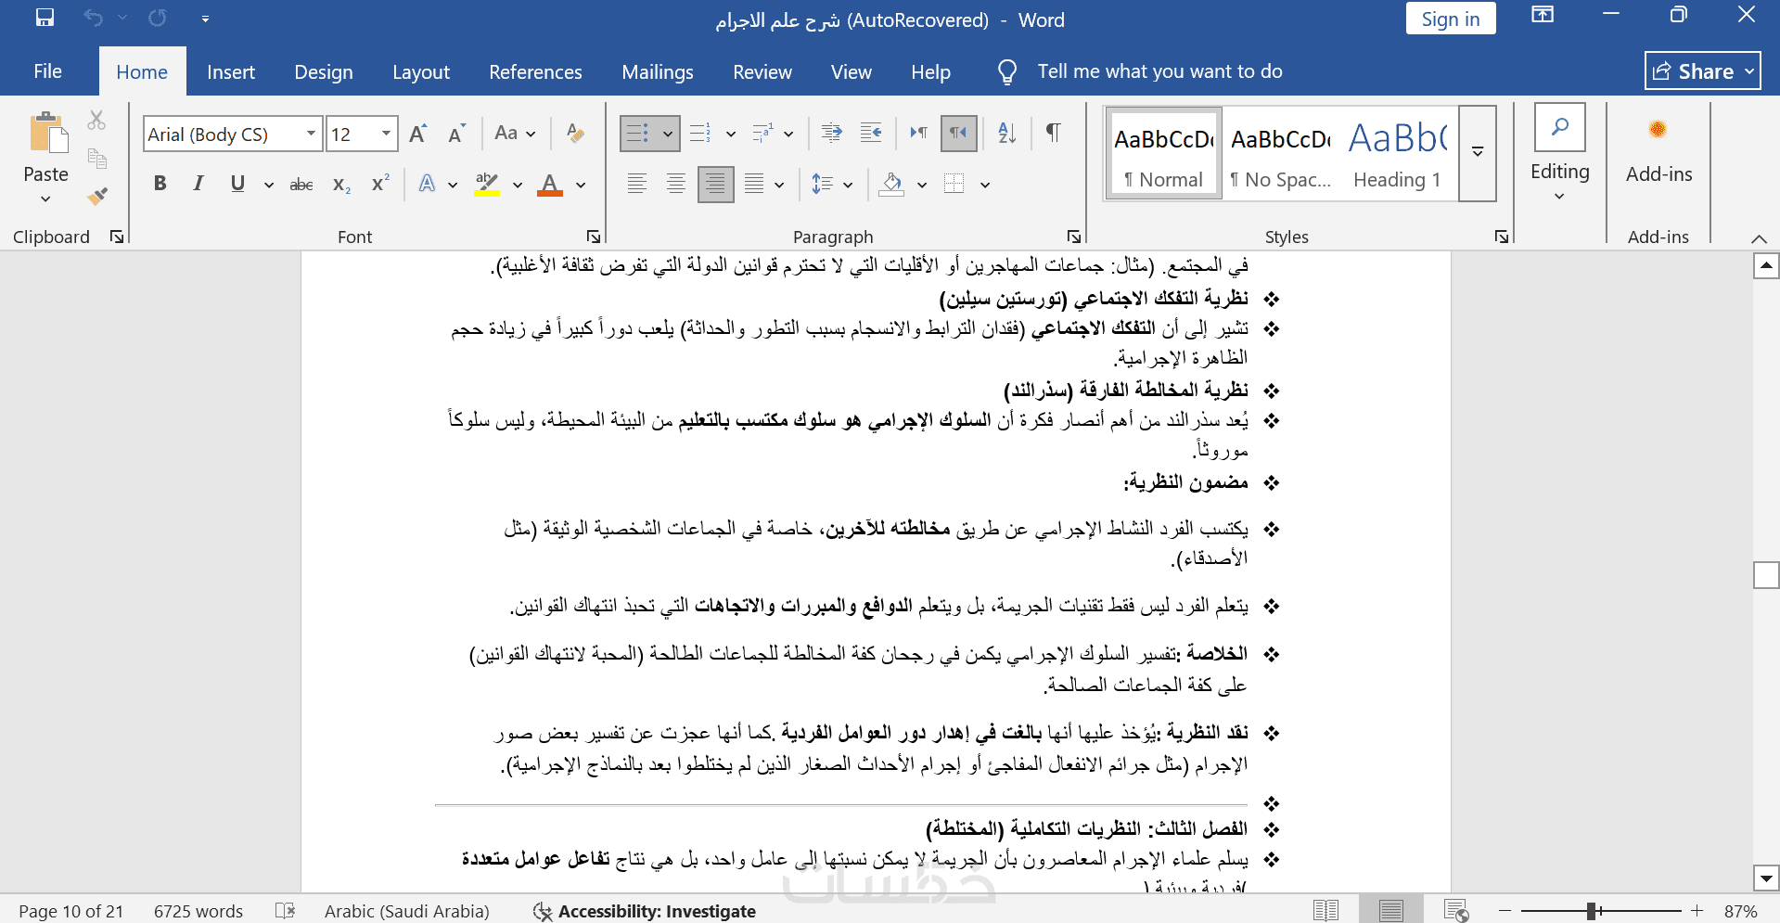Click the Share button
The width and height of the screenshot is (1780, 923).
(1703, 71)
